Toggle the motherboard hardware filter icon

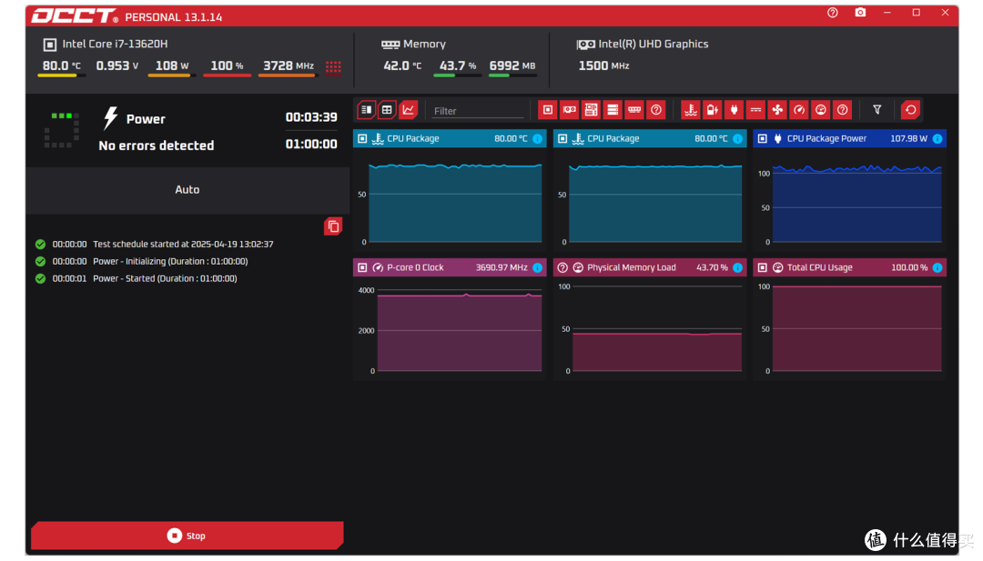point(591,110)
